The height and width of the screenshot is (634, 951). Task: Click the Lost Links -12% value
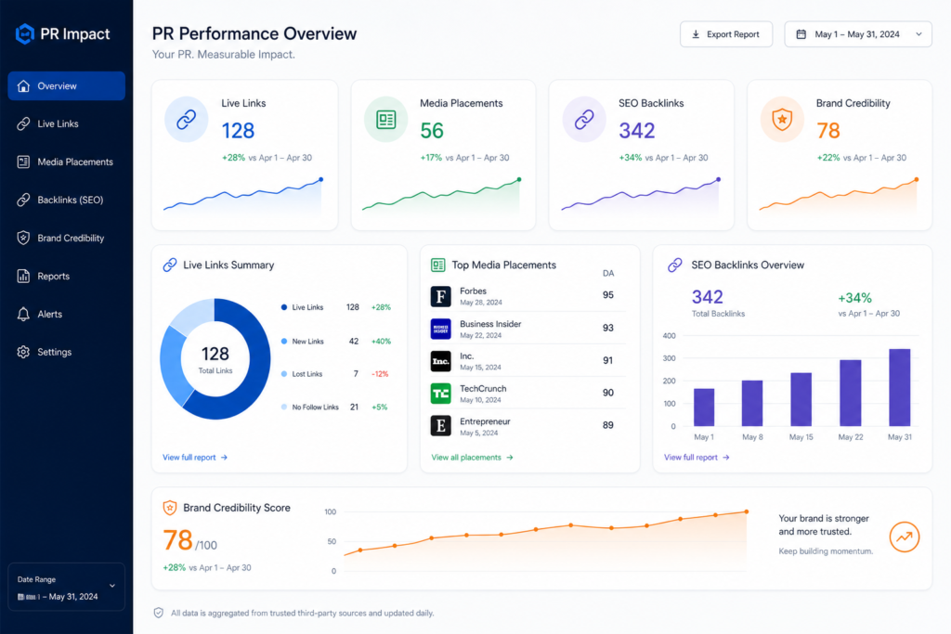click(x=380, y=374)
